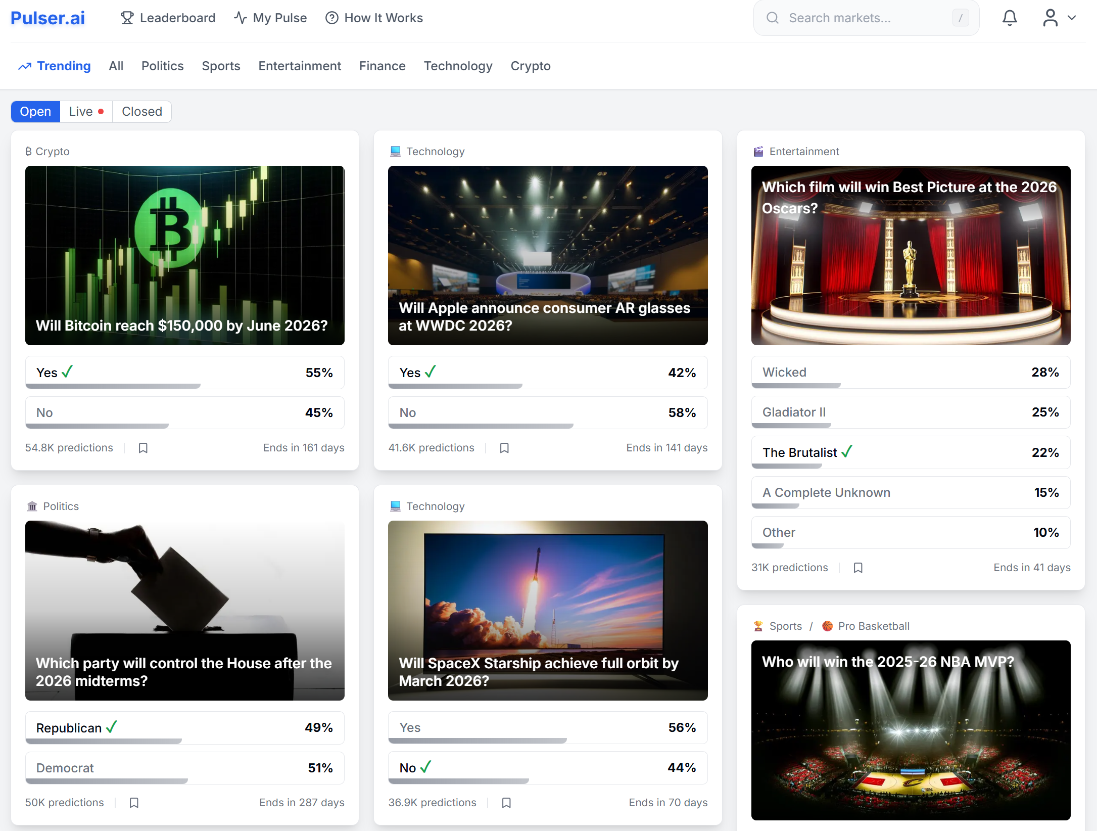
Task: Click the Pulser.ai logo
Action: (47, 18)
